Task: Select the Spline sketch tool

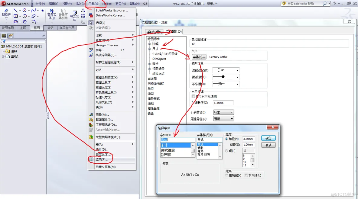Action: coord(34,11)
